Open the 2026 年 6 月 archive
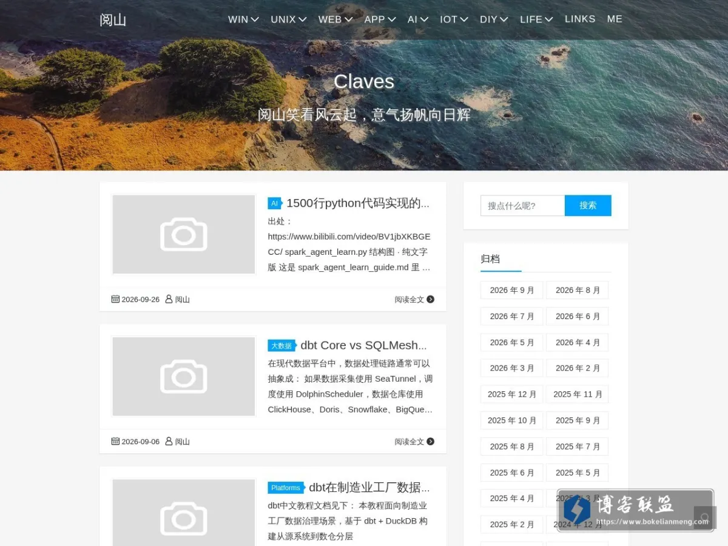Screen dimensions: 728x546 578,316
